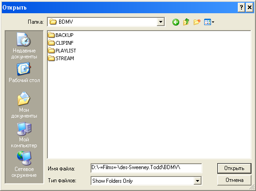Click the PLAYLIST folder name text
256x191 pixels.
(66, 51)
